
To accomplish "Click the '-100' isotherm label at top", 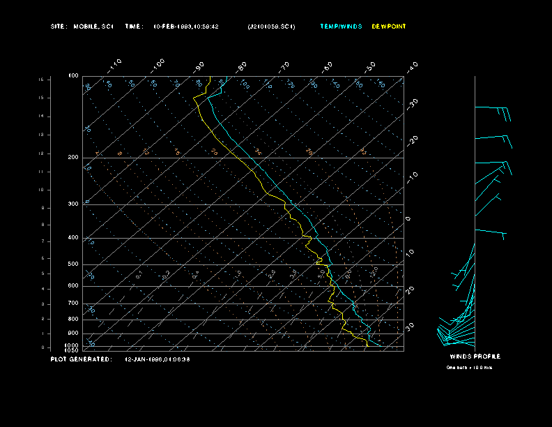I will coord(158,66).
